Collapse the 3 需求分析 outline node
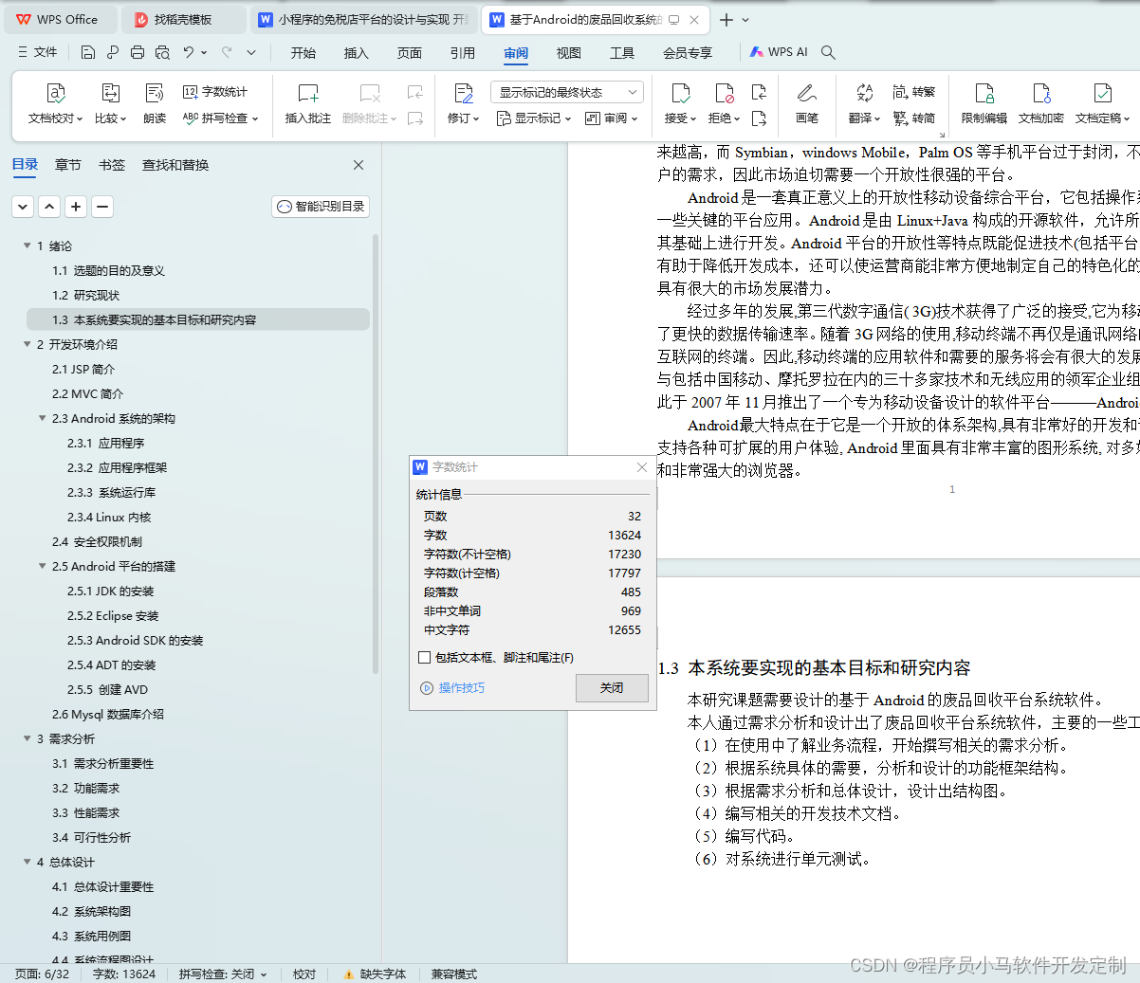 [28, 738]
